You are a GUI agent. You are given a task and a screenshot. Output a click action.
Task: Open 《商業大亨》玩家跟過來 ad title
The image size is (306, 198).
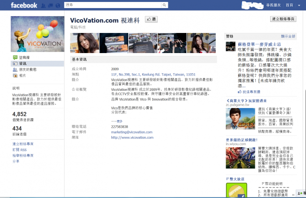[x=246, y=101]
